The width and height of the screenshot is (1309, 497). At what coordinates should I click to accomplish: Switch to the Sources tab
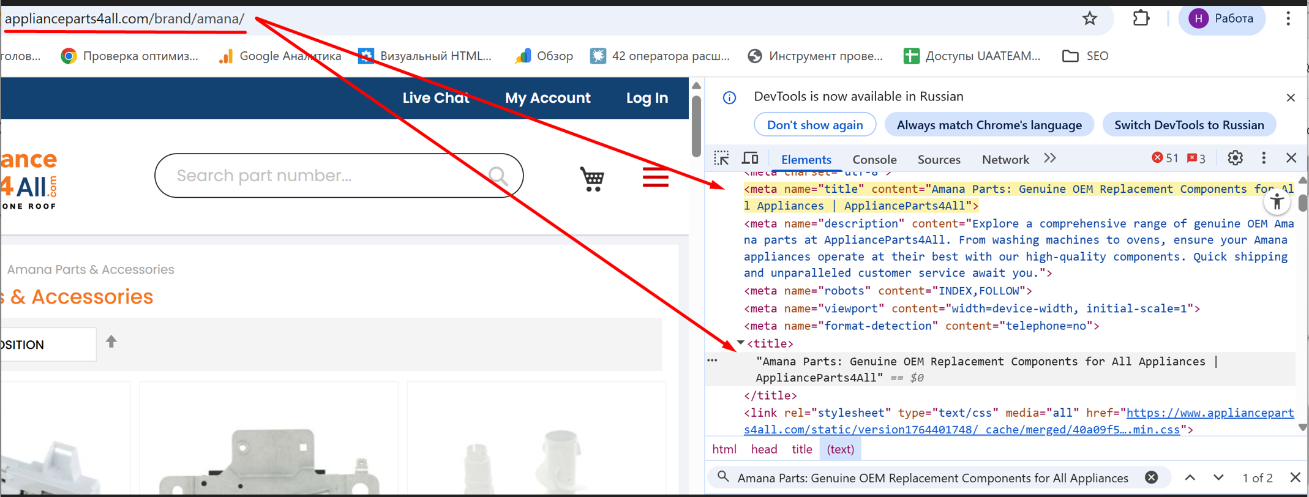coord(939,159)
